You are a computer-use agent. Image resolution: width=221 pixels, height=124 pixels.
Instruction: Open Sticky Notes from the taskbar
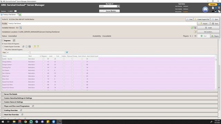point(48,122)
